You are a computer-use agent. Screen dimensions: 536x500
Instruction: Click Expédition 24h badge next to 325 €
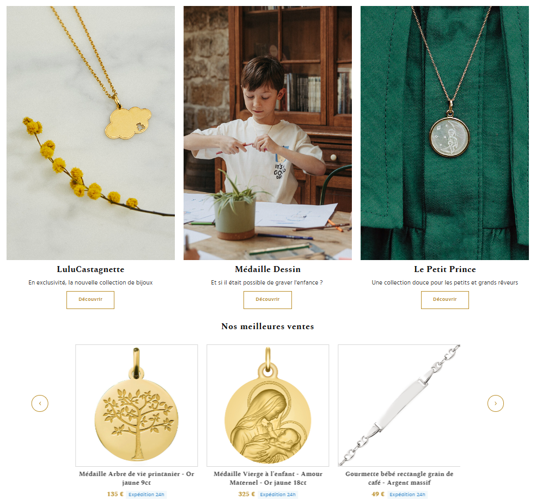coord(278,495)
